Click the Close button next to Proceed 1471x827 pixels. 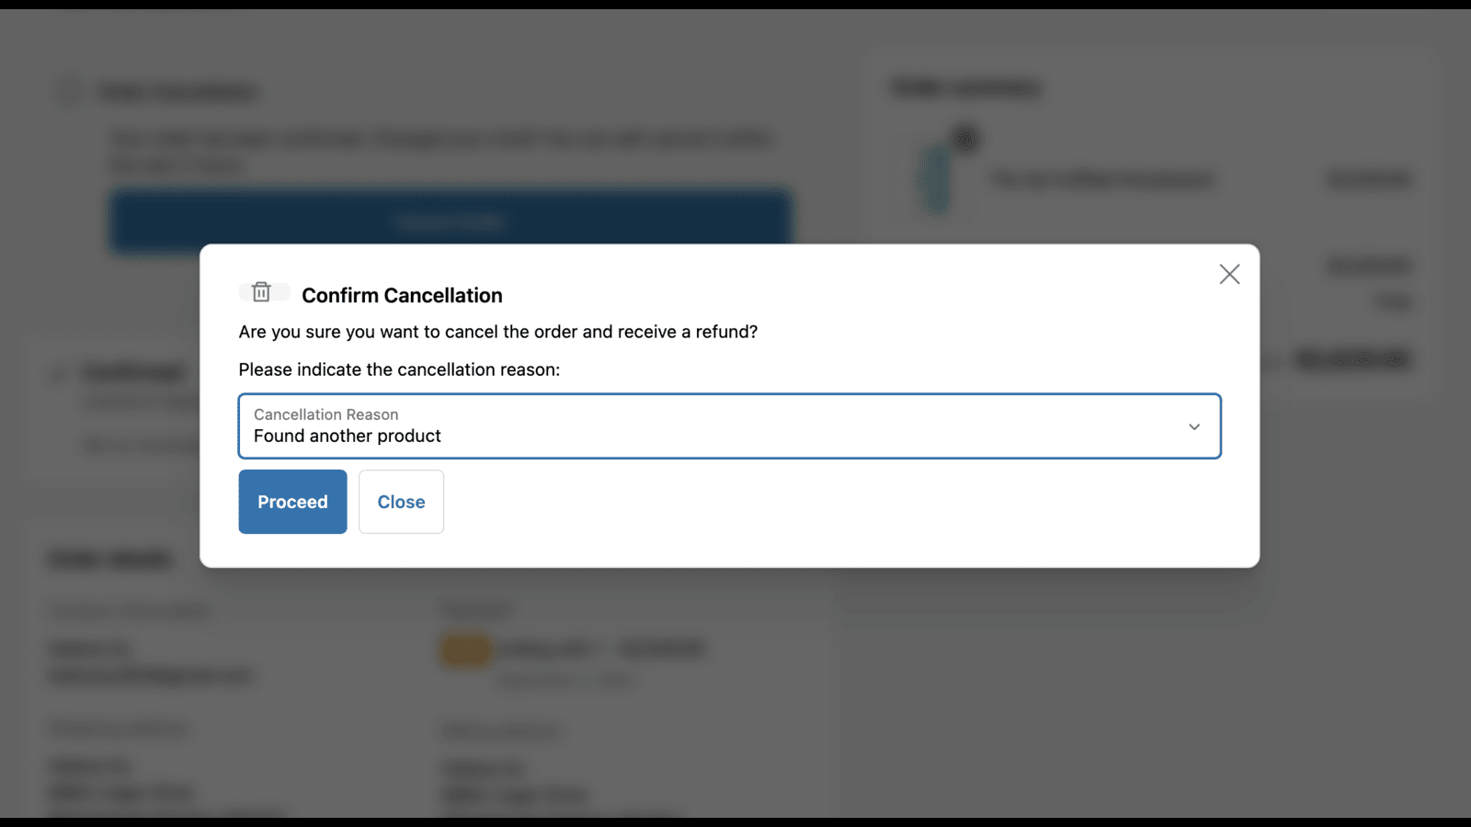401,502
